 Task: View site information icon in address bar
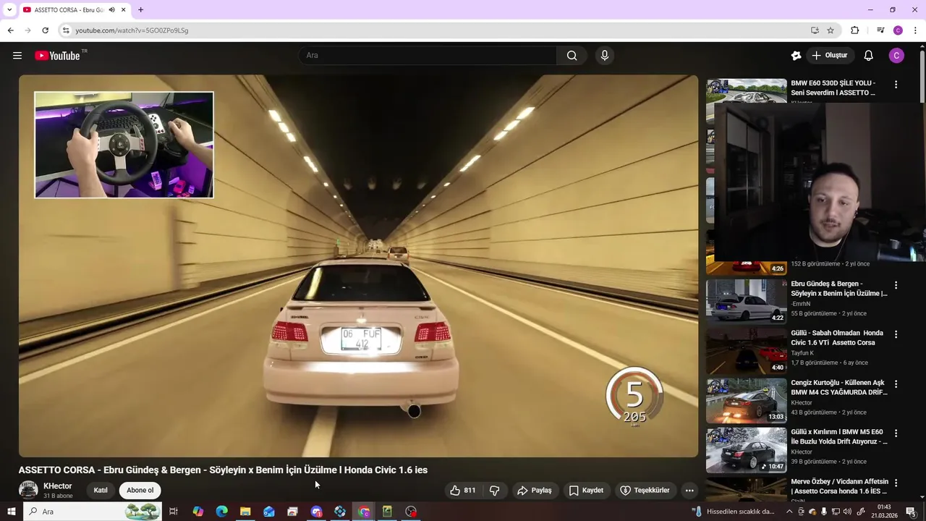66,30
